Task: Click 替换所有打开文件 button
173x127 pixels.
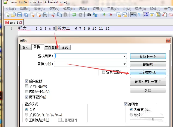Action: coord(148,81)
